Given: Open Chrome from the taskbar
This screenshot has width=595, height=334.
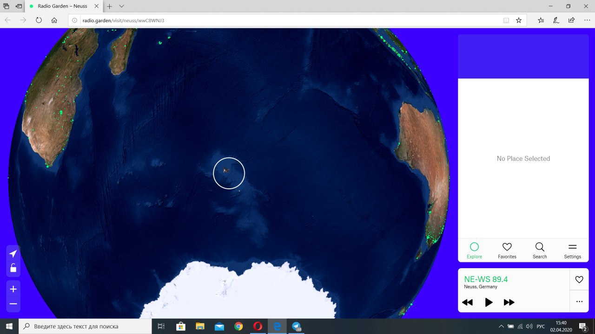Looking at the screenshot, I should point(238,327).
